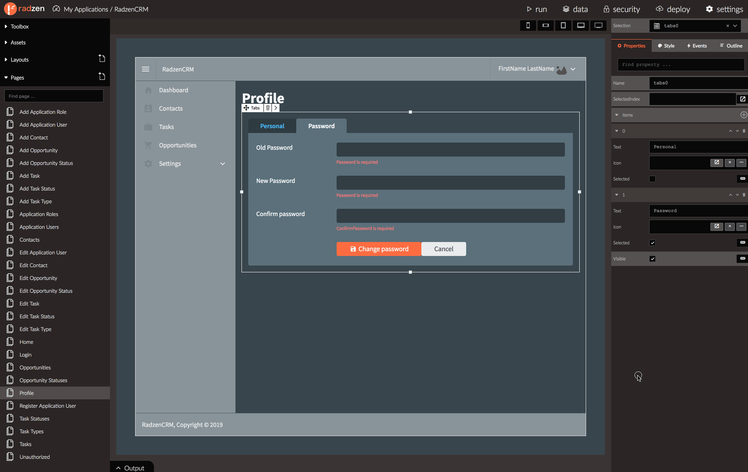The width and height of the screenshot is (748, 472).
Task: Switch to the Properties tab
Action: (631, 46)
